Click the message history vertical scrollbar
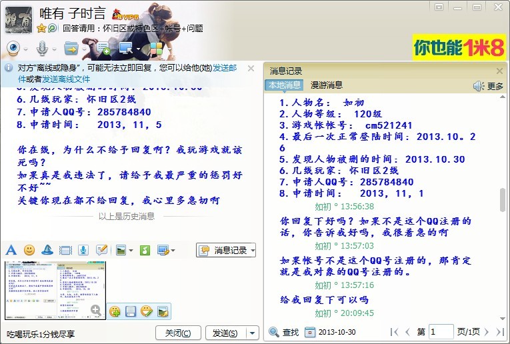Viewport: 510px width, 344px height. [501, 200]
